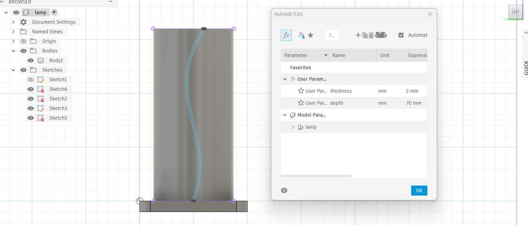Viewport: 528px width, 225px height.
Task: Collapse the Sketches node
Action: click(x=14, y=70)
